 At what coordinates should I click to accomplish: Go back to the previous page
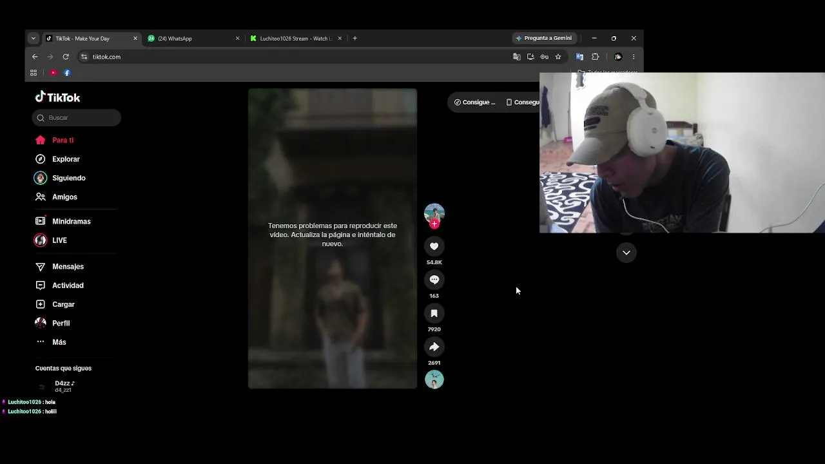click(35, 57)
